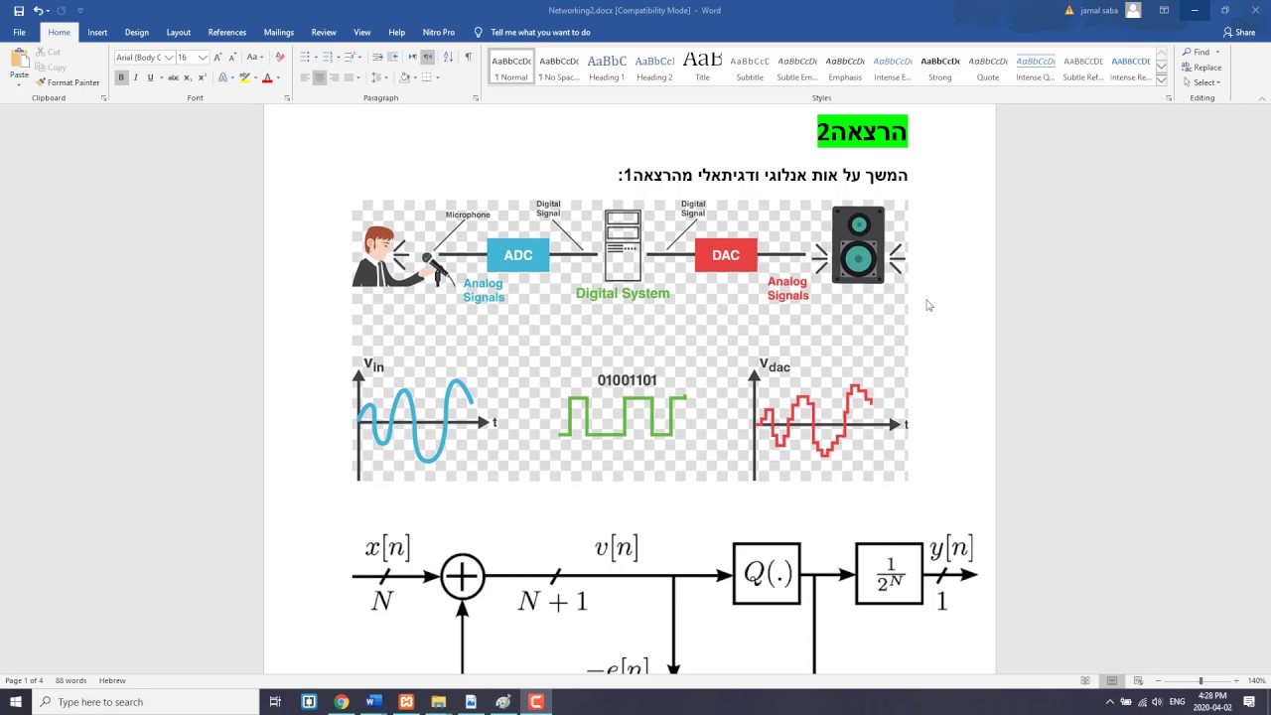
Task: Undo the last action
Action: point(38,11)
